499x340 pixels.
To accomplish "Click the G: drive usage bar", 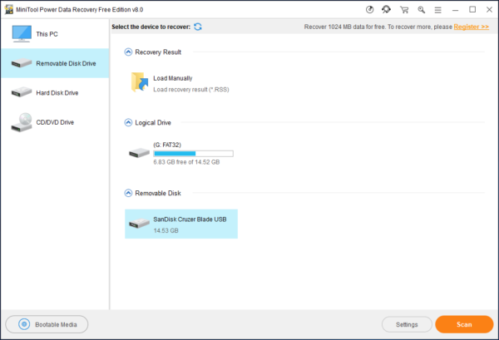I will (x=193, y=154).
